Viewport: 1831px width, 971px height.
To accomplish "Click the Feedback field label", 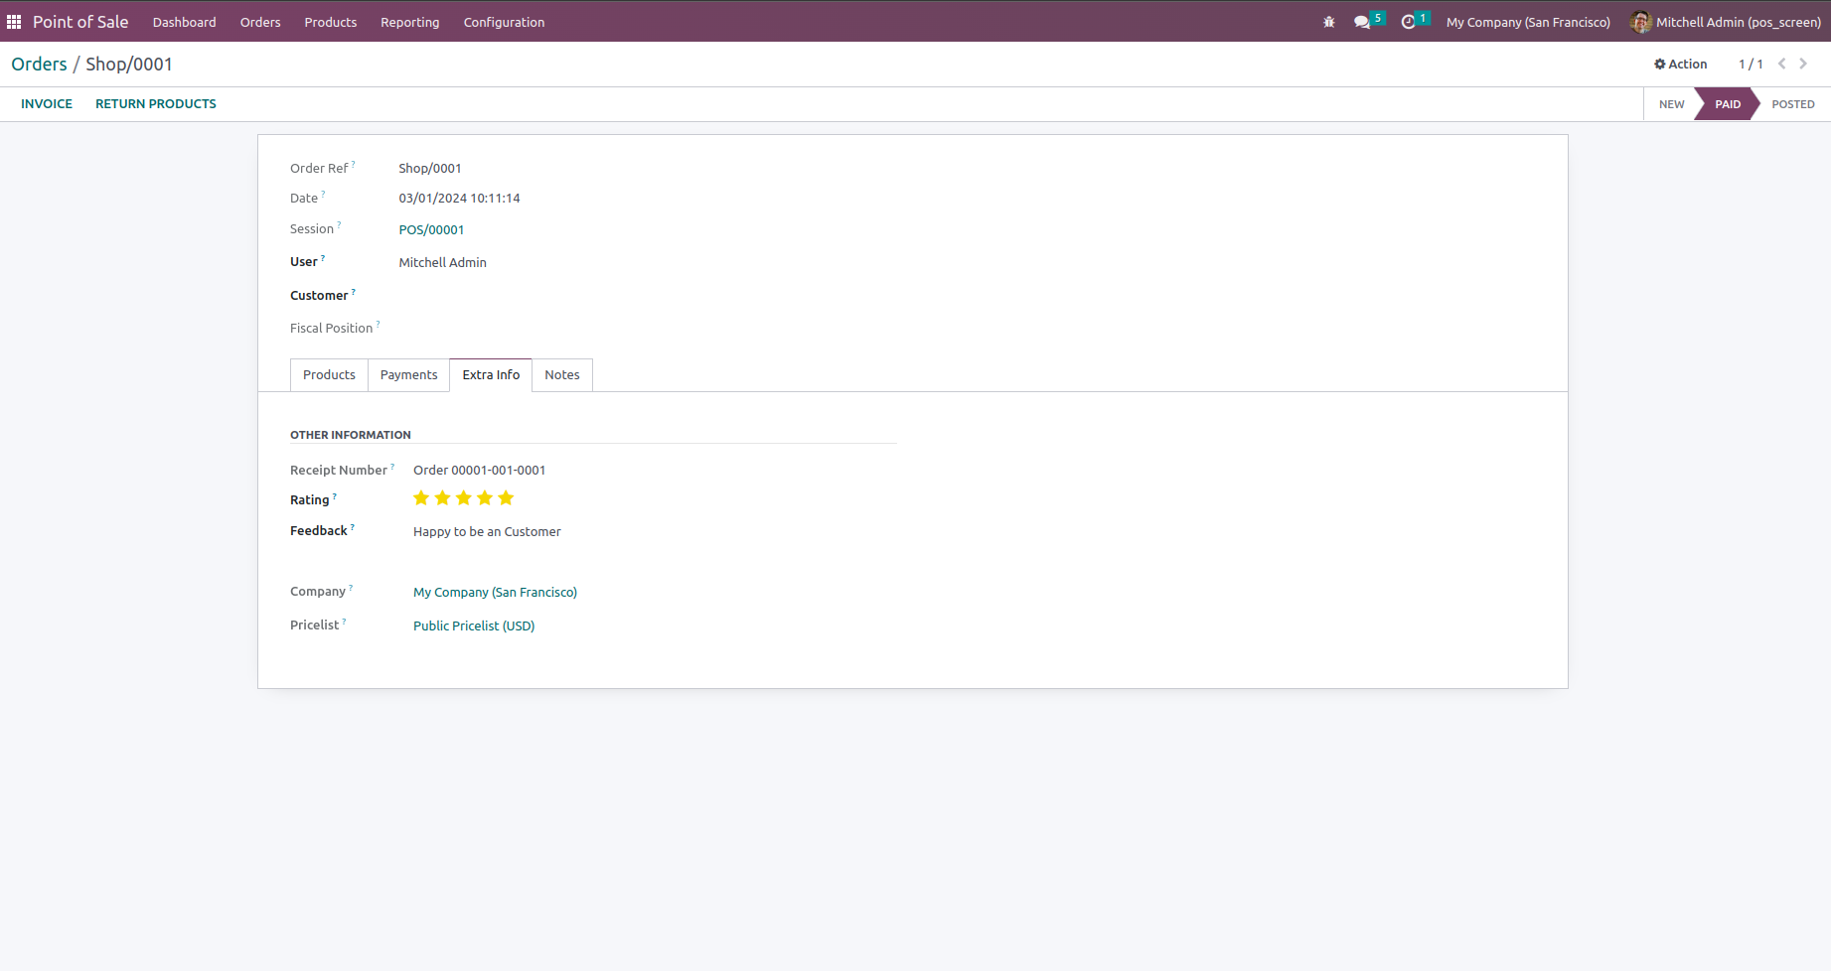I will tap(318, 530).
